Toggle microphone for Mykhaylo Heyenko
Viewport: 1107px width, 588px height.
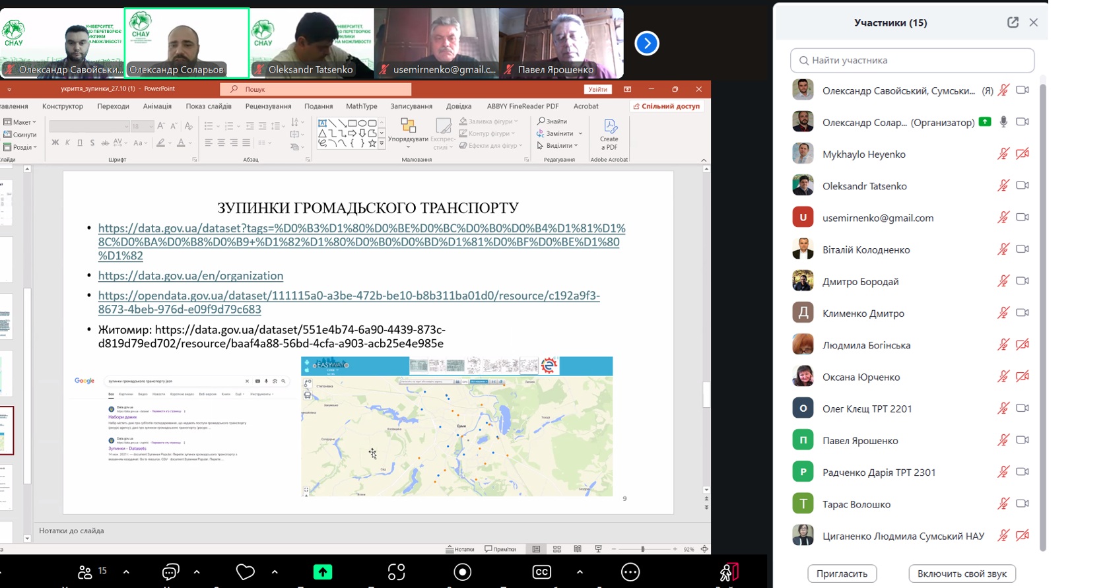click(1003, 154)
